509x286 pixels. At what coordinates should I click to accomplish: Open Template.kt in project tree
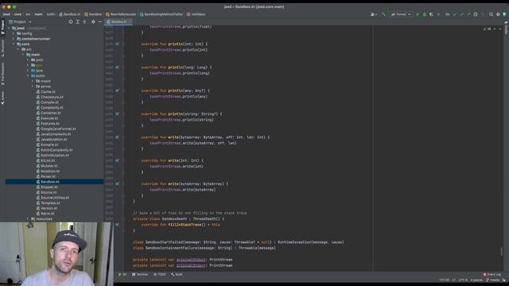point(48,203)
